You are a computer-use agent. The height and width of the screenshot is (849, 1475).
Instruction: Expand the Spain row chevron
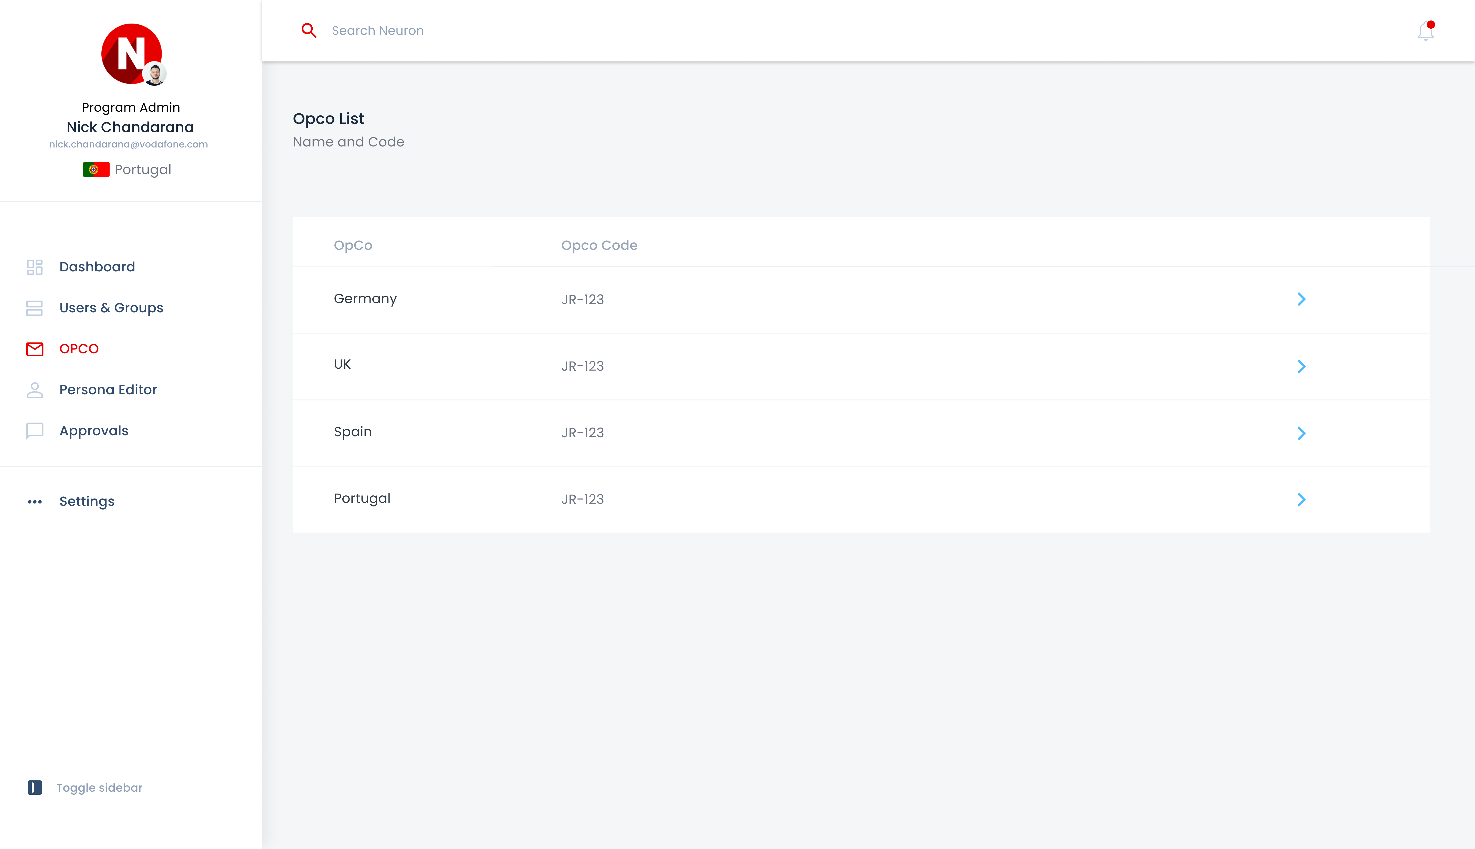(x=1301, y=433)
